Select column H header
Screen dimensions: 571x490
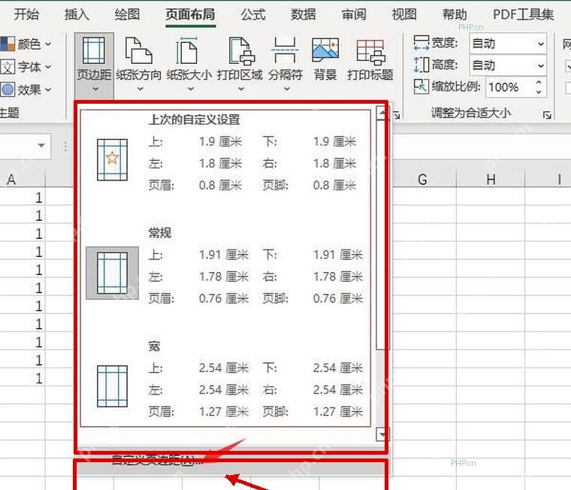point(491,180)
